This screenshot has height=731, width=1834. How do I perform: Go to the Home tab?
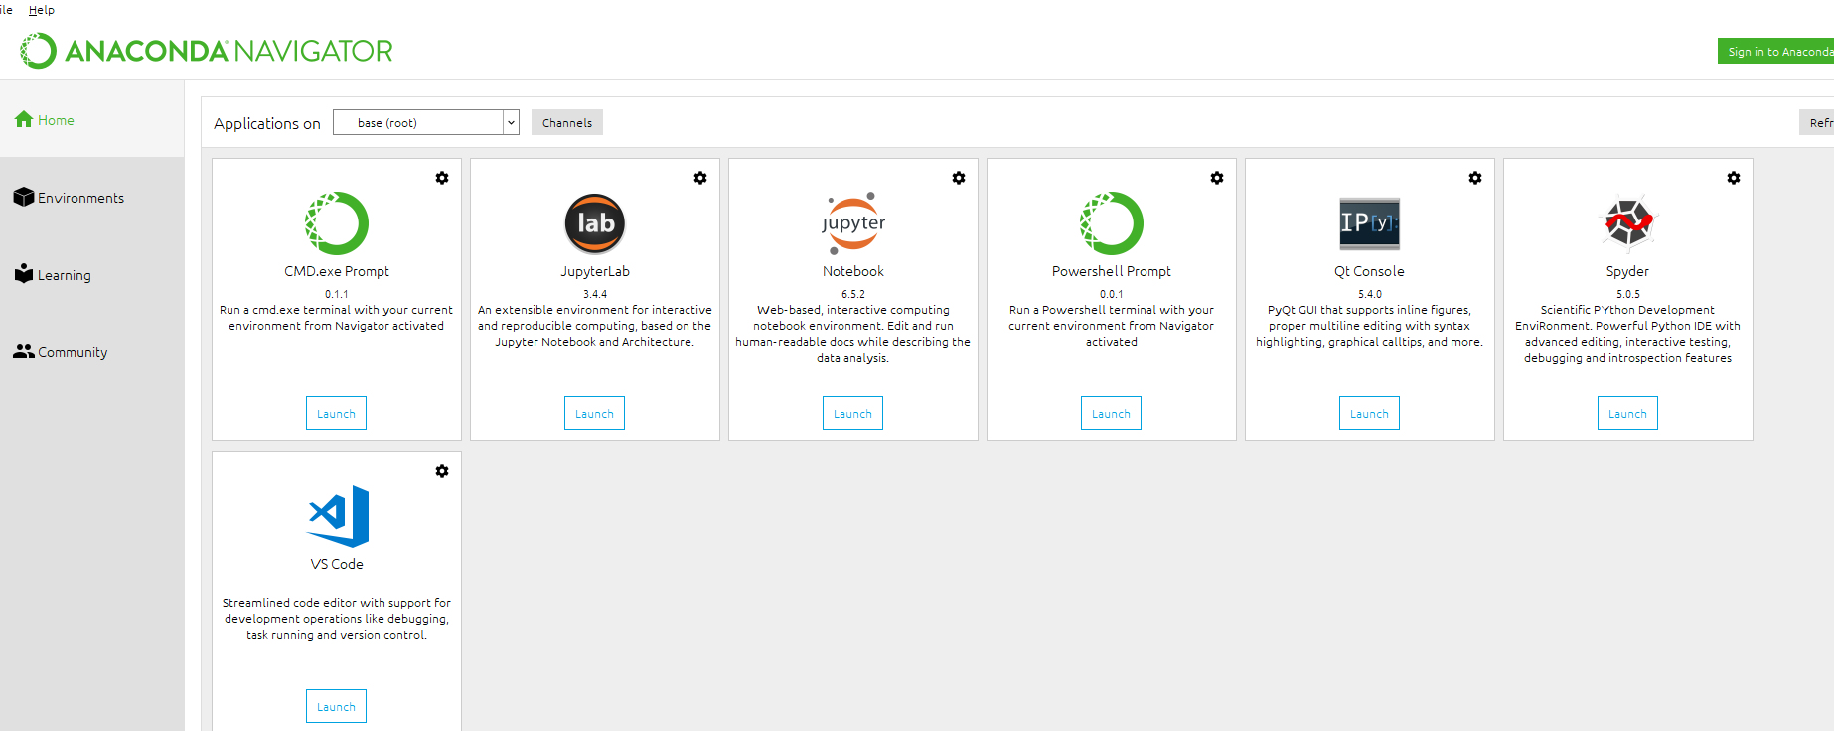pos(91,120)
